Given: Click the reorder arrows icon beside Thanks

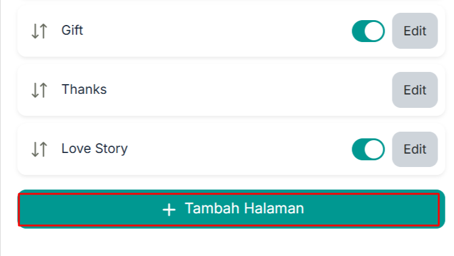Looking at the screenshot, I should click(39, 90).
